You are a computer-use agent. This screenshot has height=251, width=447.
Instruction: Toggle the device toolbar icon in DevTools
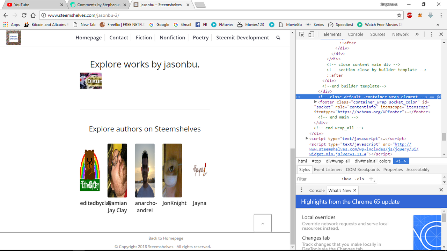pos(311,34)
